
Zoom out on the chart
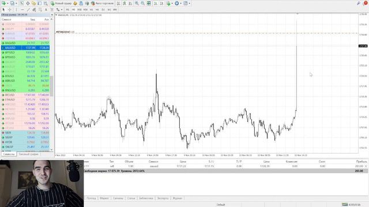[x=142, y=3]
